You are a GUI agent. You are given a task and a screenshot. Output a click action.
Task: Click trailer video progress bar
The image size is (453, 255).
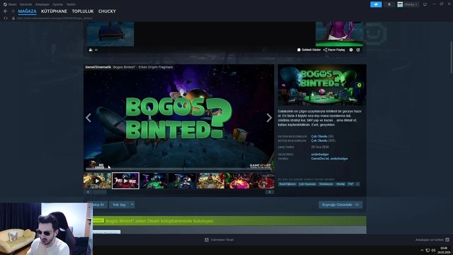pos(179,169)
